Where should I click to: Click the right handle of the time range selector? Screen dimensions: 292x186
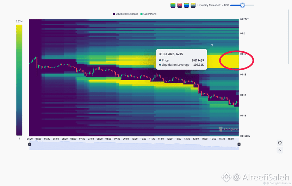(239, 145)
